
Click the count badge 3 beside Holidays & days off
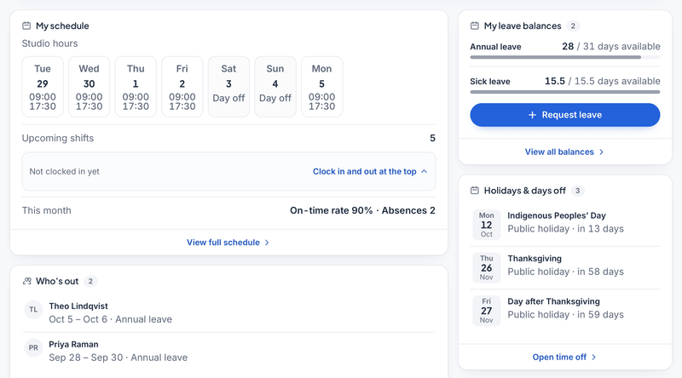point(578,191)
